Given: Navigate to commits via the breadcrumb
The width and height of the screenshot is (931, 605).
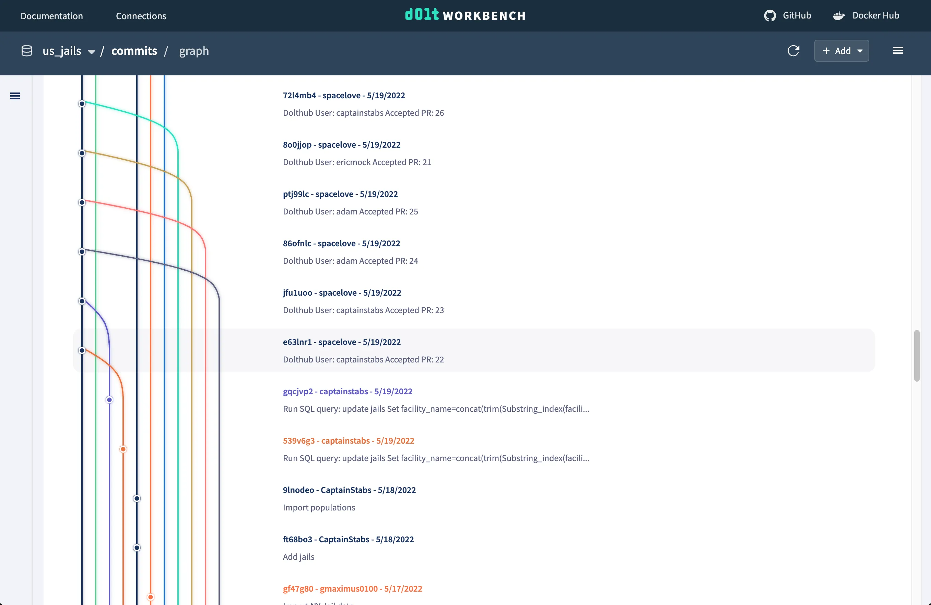Looking at the screenshot, I should [x=134, y=51].
